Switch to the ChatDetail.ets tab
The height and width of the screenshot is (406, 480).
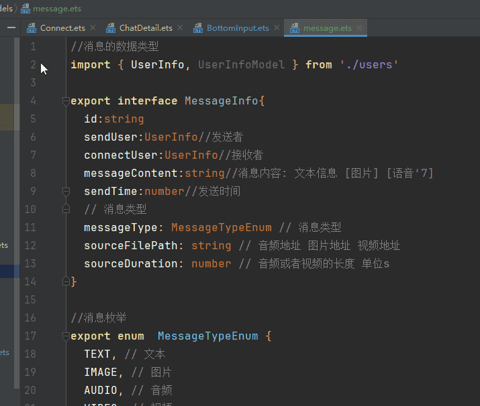coord(146,28)
